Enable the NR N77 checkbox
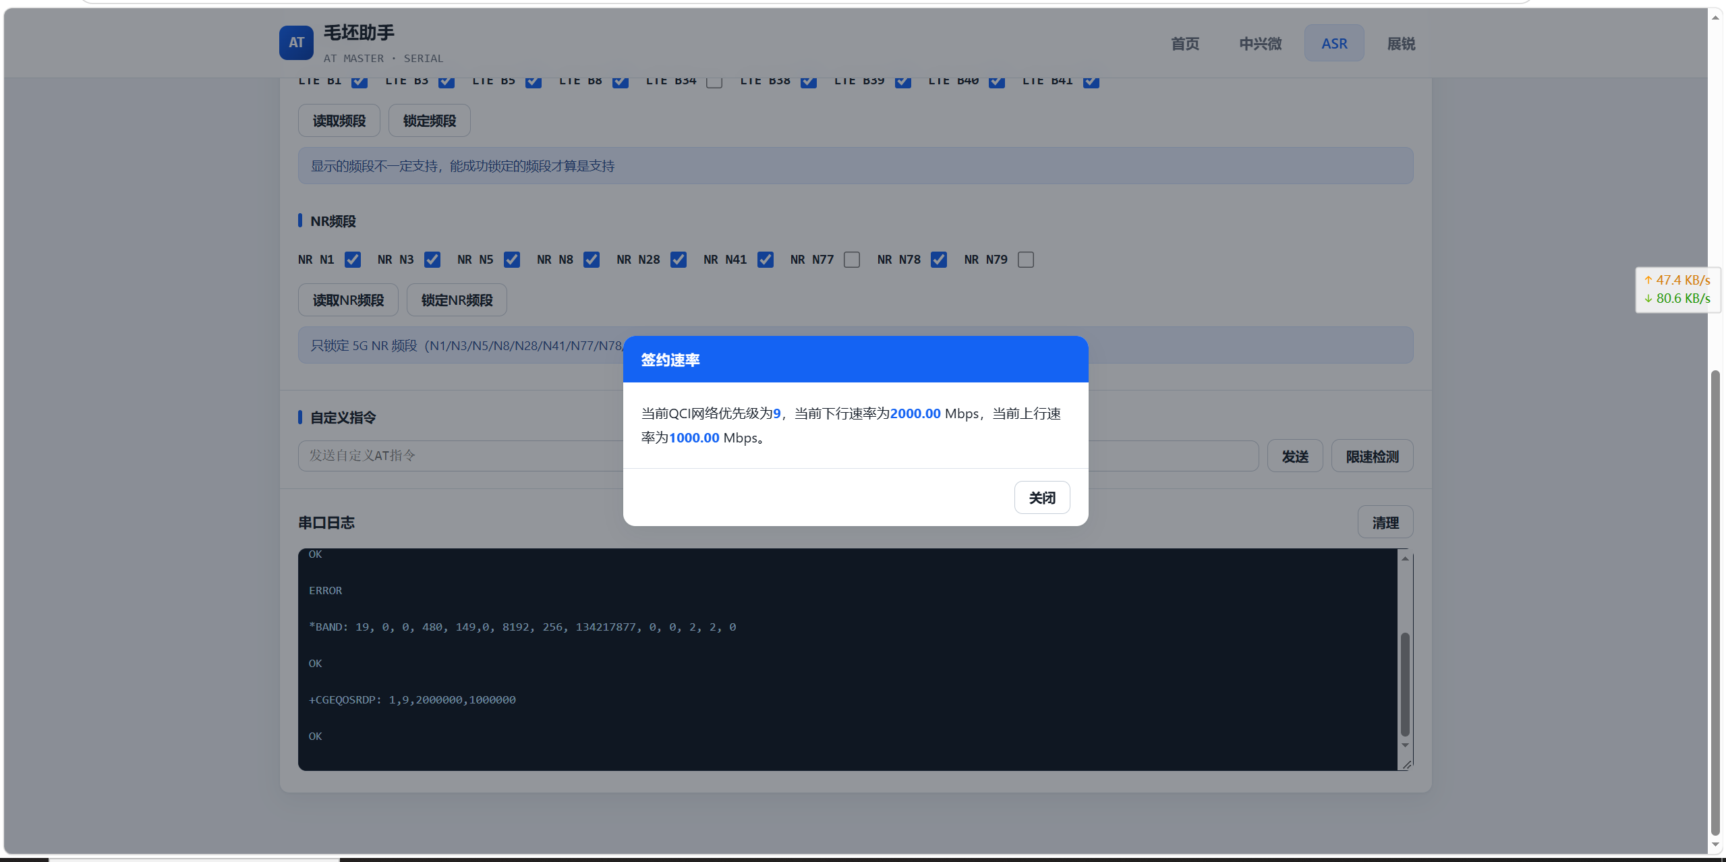Screen dimensions: 1726x862 [x=852, y=260]
